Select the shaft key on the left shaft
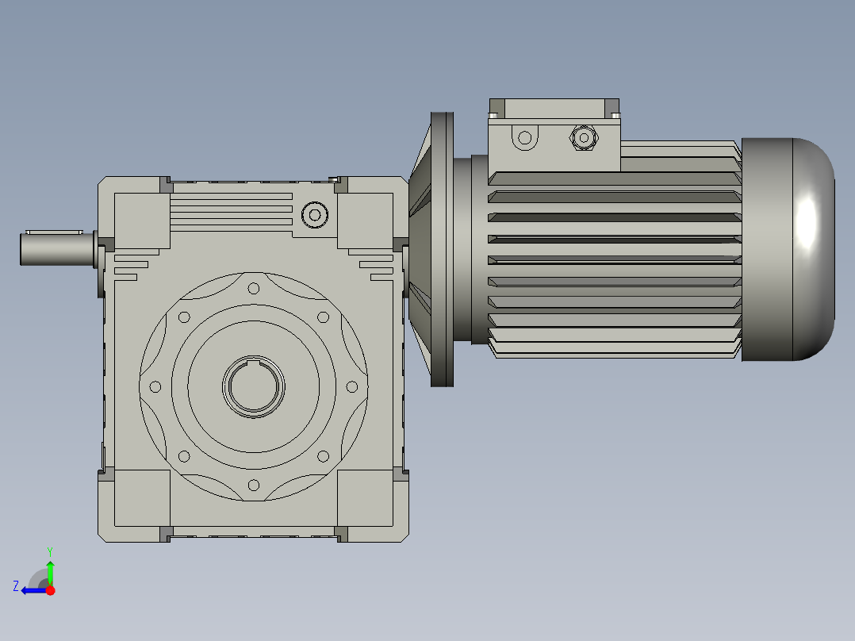This screenshot has height=641, width=855. point(54,232)
